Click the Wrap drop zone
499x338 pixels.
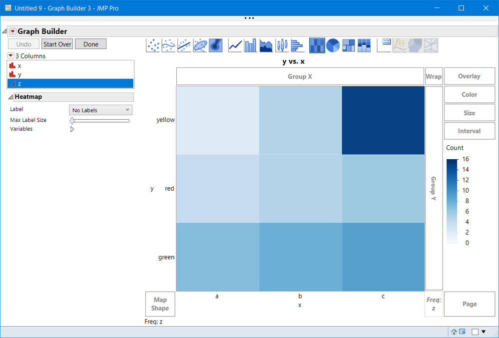[x=434, y=76]
